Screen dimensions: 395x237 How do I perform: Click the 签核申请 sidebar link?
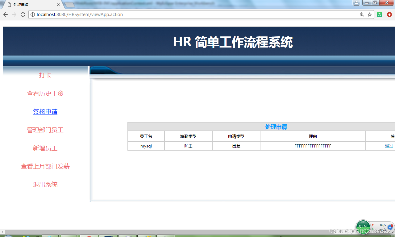45,111
